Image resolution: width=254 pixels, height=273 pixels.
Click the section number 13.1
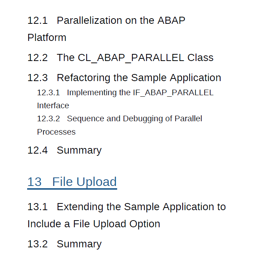(x=38, y=207)
